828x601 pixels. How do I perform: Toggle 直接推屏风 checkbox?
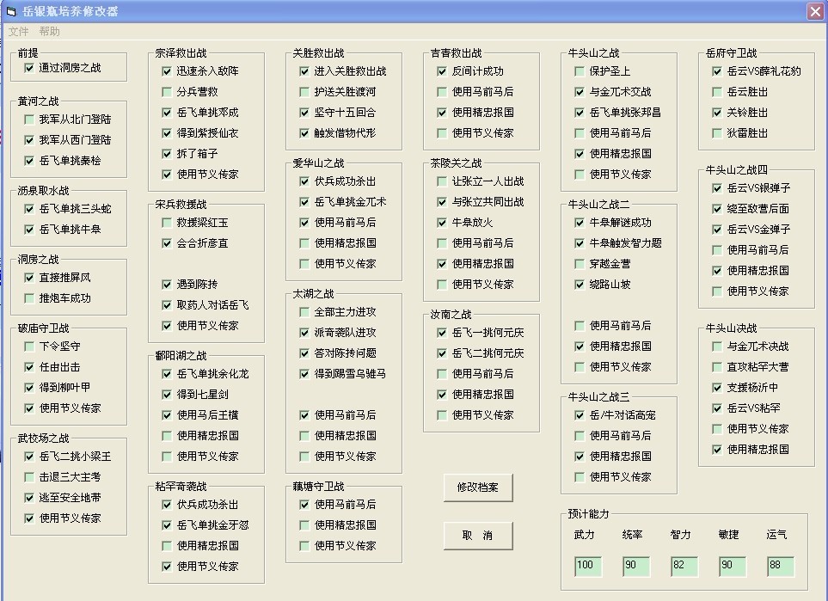tap(29, 277)
